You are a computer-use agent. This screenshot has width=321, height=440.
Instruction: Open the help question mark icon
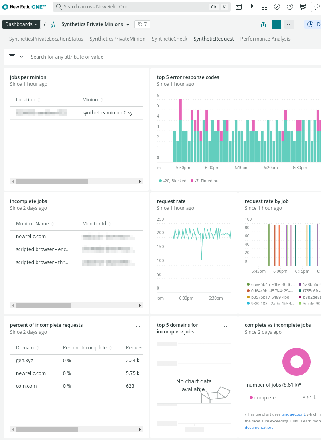[290, 6]
